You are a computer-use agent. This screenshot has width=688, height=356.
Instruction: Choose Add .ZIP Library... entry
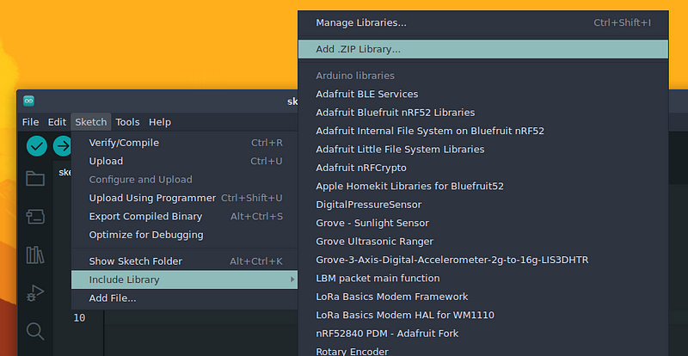pyautogui.click(x=483, y=49)
